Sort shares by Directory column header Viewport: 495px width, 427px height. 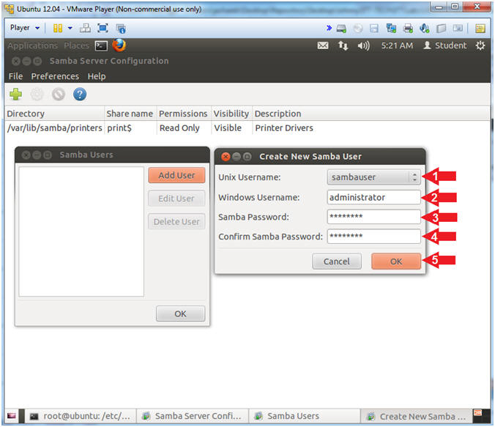pos(54,114)
